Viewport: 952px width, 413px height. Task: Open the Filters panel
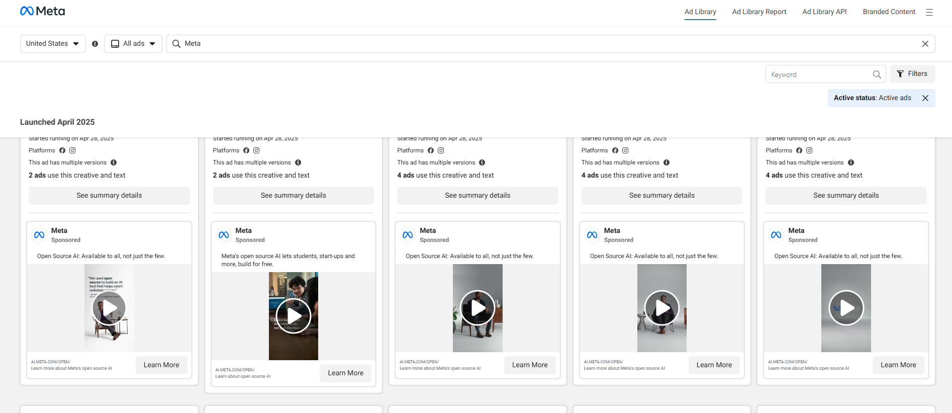pos(912,74)
